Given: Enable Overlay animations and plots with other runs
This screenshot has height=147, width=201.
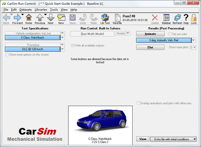Looking at the screenshot, I should point(138,103).
